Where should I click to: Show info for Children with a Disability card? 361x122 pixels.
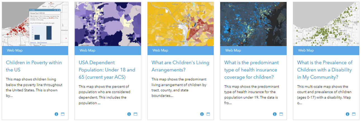tap(348, 114)
